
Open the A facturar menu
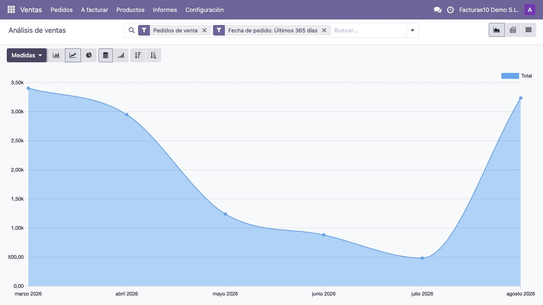(x=95, y=10)
